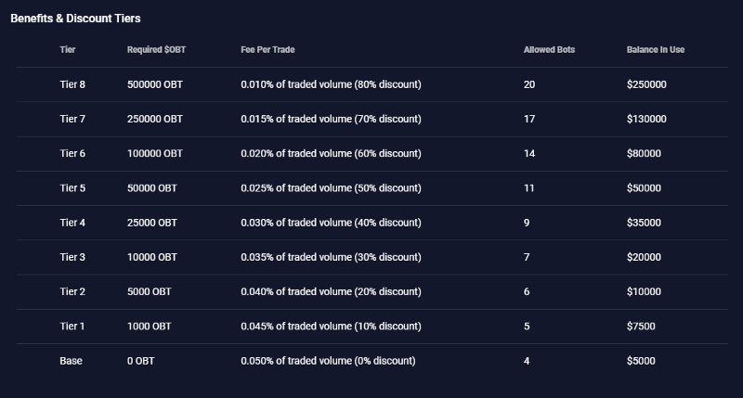Image resolution: width=743 pixels, height=398 pixels.
Task: Click the 0.050% of traded volume (0% discount) text
Action: point(328,360)
